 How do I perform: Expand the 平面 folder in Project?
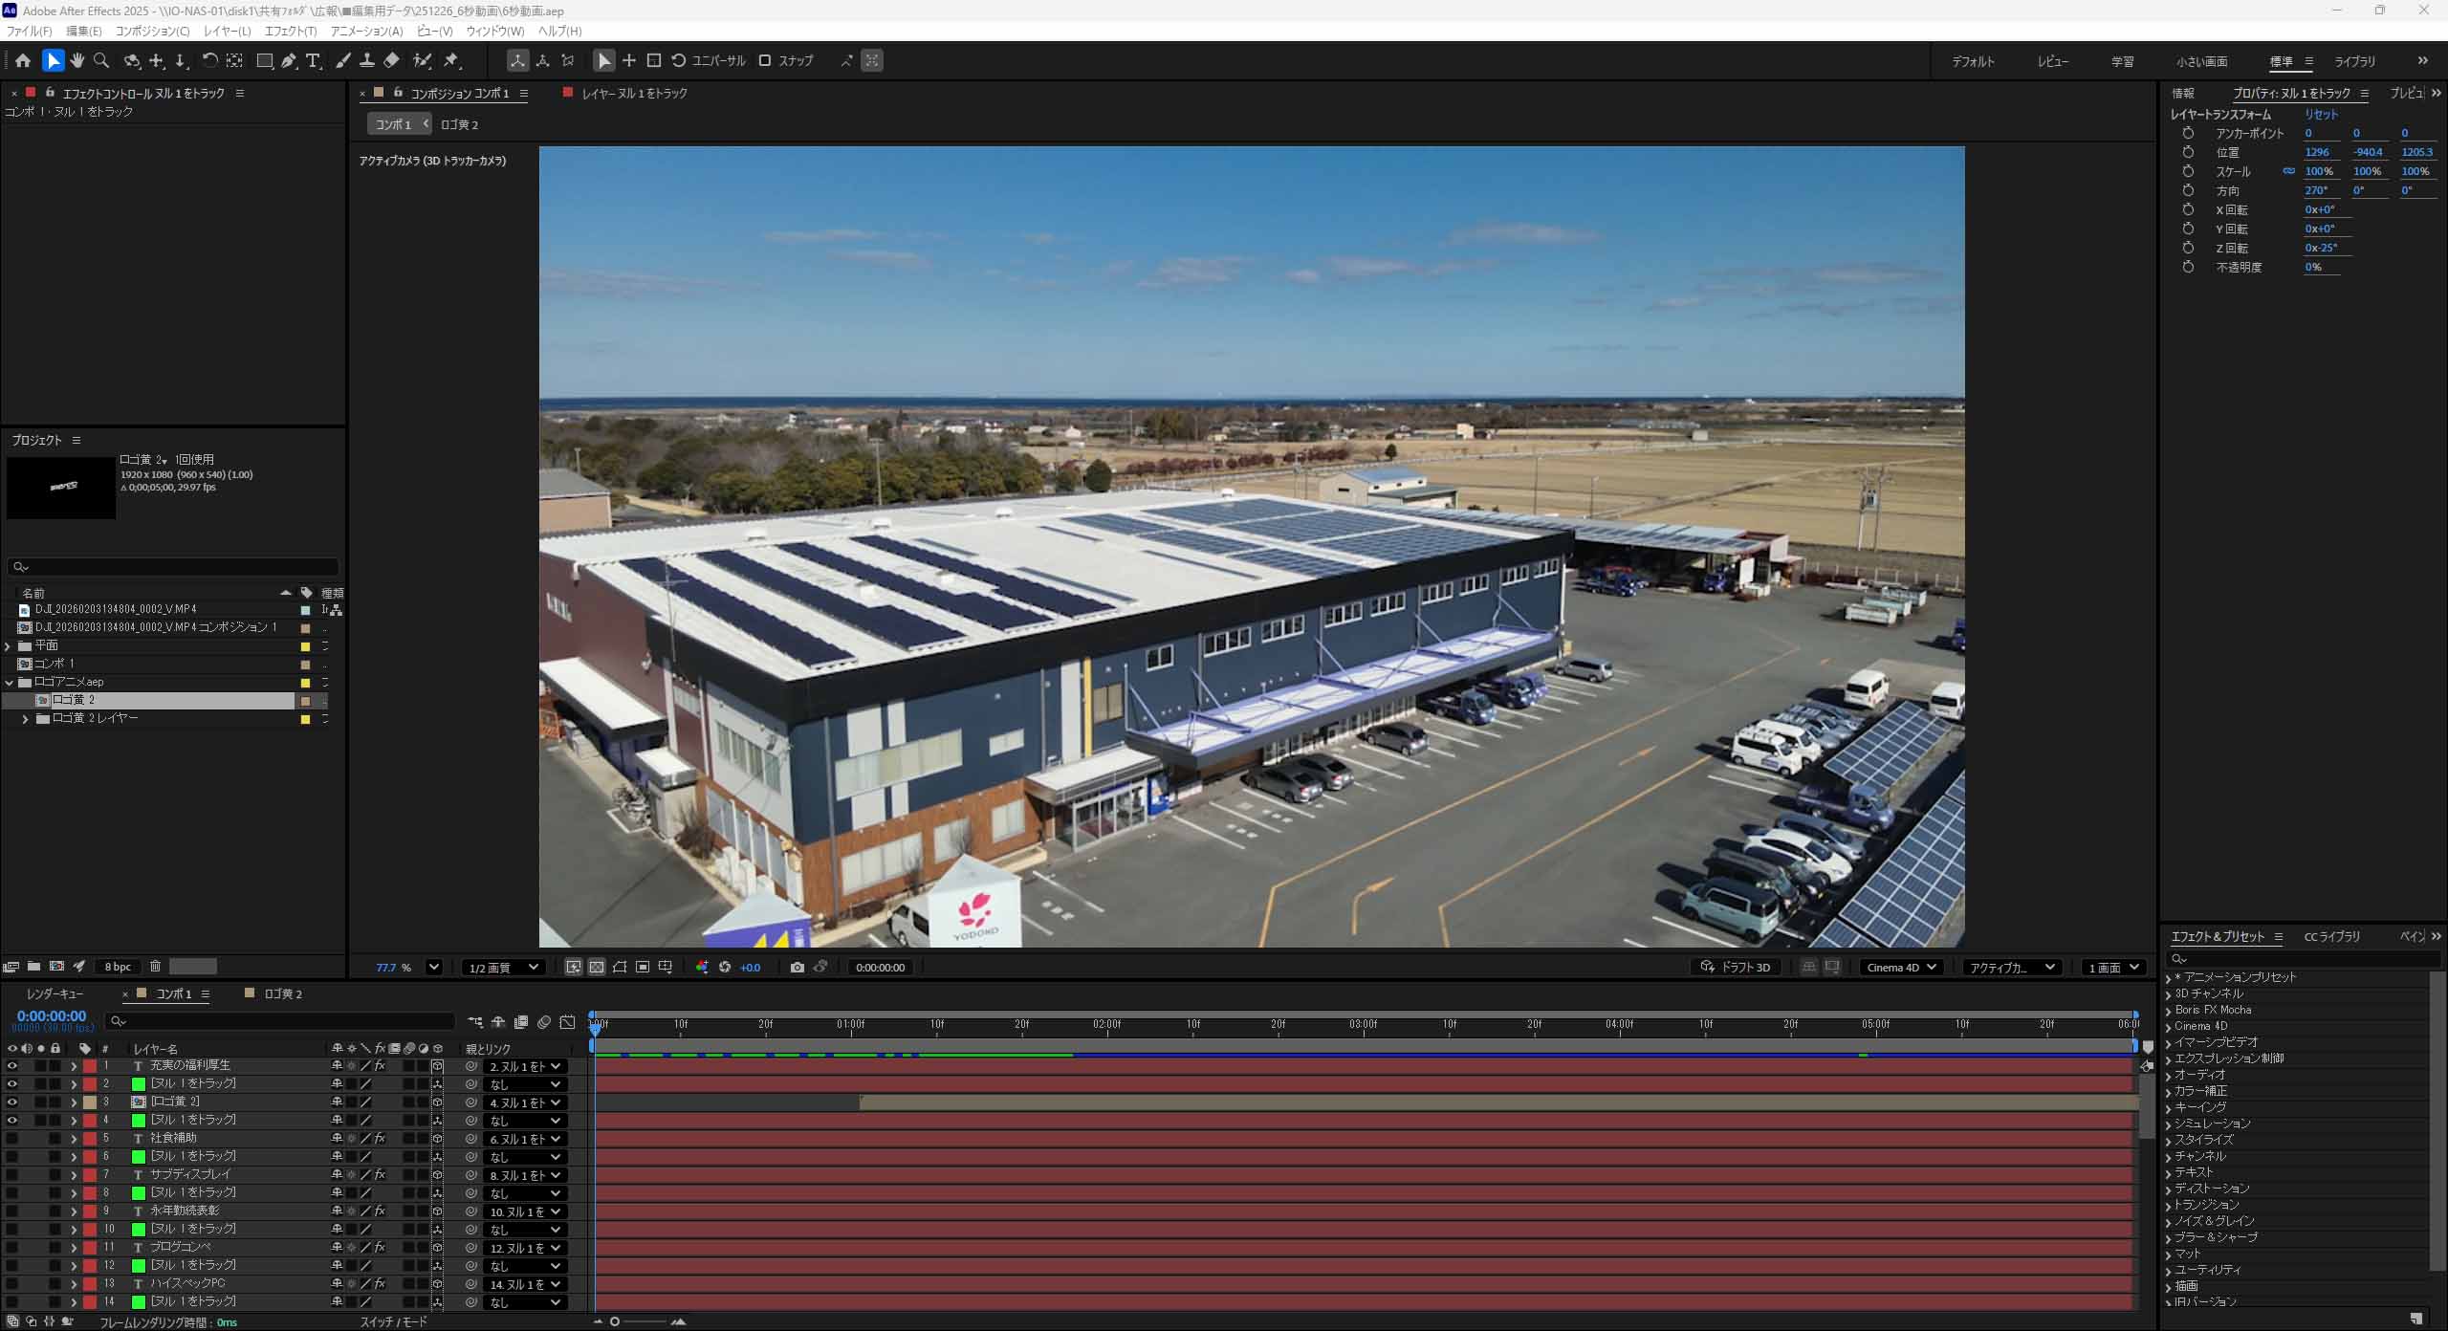pyautogui.click(x=9, y=646)
